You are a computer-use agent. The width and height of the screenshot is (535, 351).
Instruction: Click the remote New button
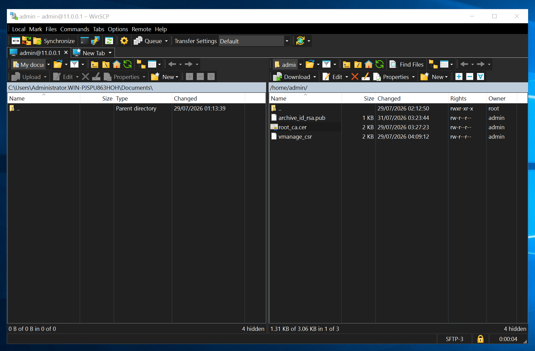[434, 77]
